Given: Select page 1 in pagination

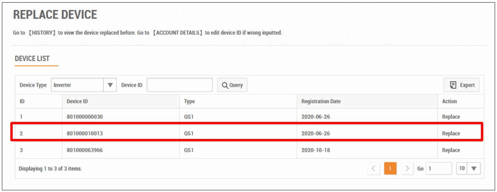Looking at the screenshot, I should tap(390, 169).
